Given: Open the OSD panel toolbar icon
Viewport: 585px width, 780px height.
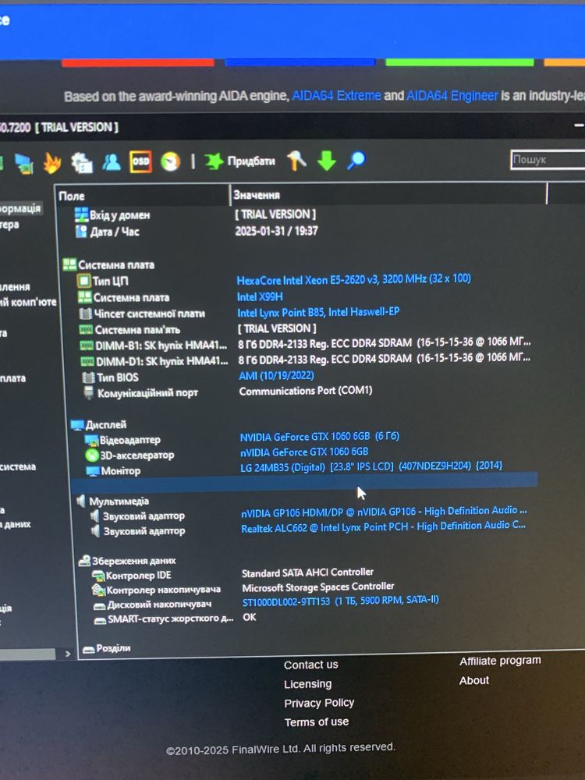Looking at the screenshot, I should pyautogui.click(x=140, y=161).
